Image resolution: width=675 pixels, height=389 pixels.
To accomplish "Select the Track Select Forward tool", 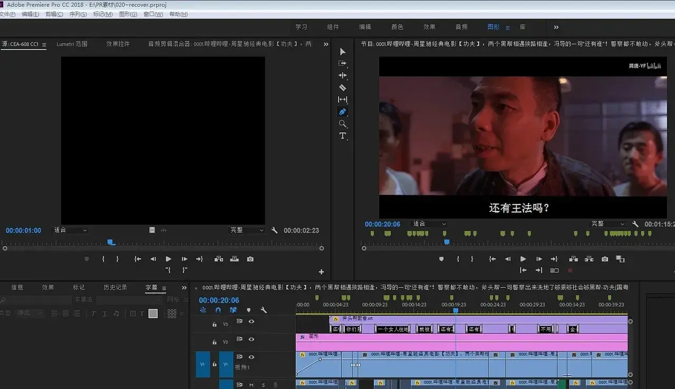I will click(x=343, y=64).
